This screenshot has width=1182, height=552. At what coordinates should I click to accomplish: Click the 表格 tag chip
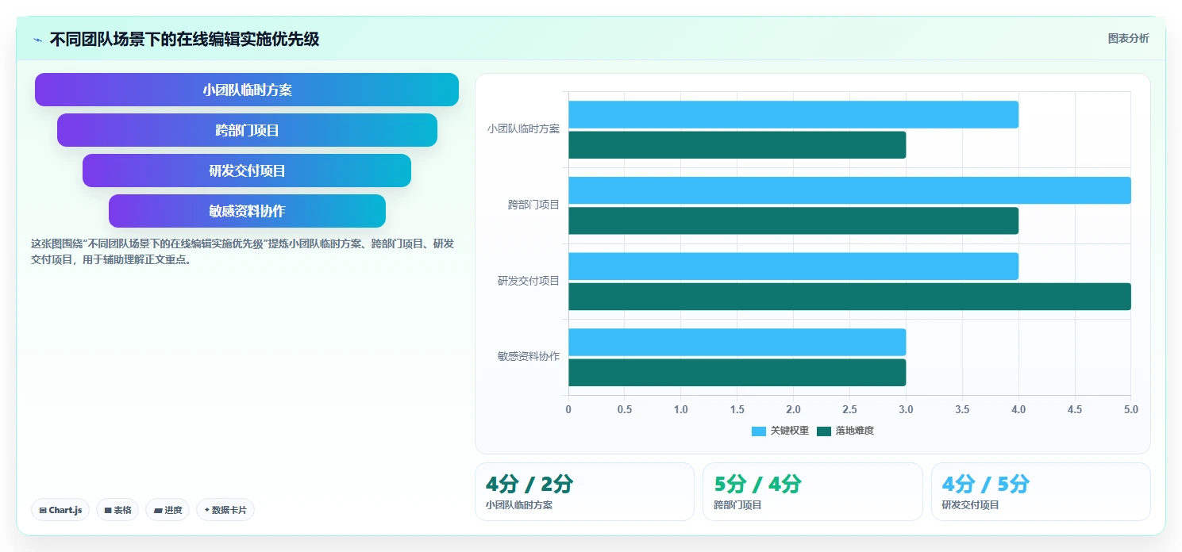click(x=117, y=510)
